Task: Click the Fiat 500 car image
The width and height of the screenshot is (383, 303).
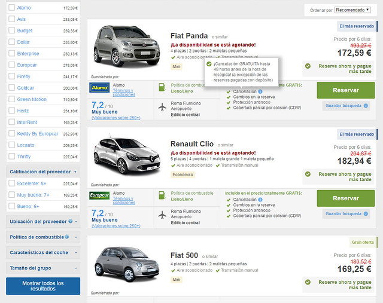Action: (x=127, y=264)
